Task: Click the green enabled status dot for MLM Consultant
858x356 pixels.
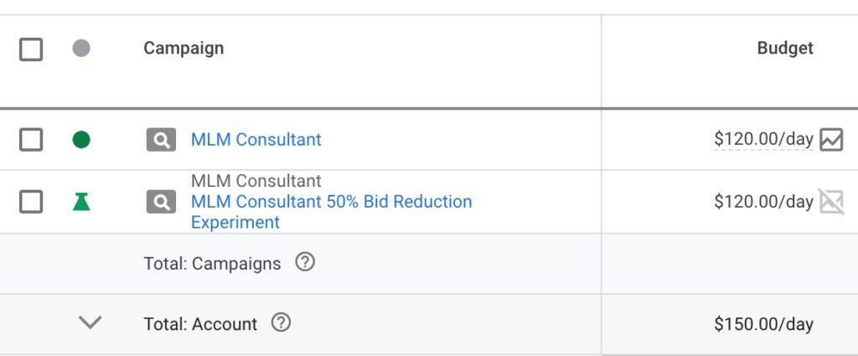Action: 81,140
